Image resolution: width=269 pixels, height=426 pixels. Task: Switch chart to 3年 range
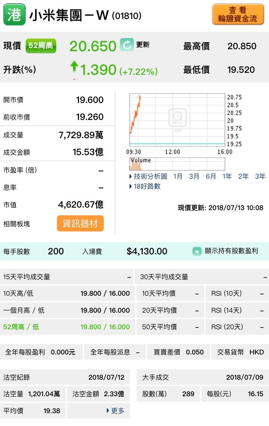pos(260,176)
